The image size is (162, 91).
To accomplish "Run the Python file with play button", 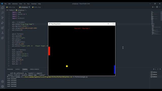I will [153, 7].
